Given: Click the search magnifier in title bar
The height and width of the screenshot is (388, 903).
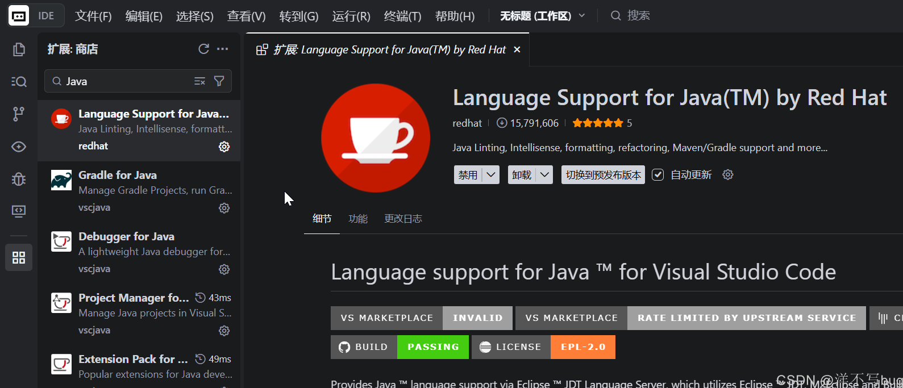Looking at the screenshot, I should coord(616,15).
